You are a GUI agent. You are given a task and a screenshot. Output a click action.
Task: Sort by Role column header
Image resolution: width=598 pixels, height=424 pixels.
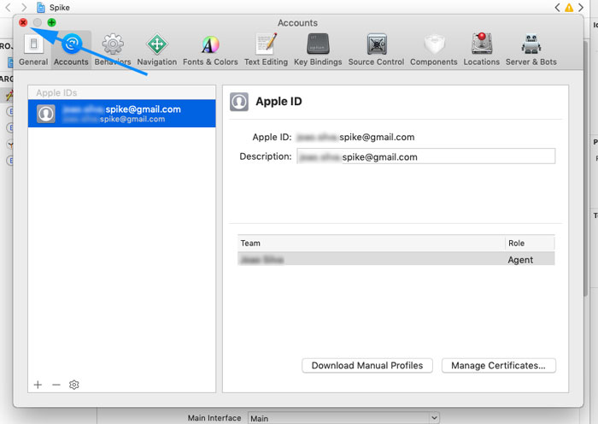(530, 243)
